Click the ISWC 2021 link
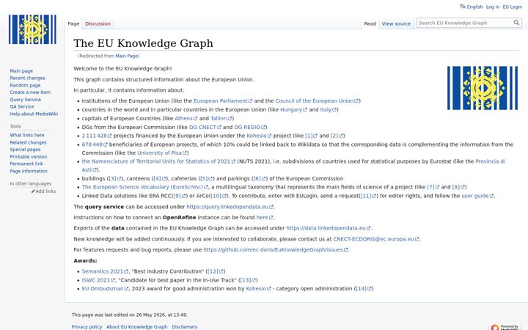This screenshot has width=528, height=330. click(98, 280)
